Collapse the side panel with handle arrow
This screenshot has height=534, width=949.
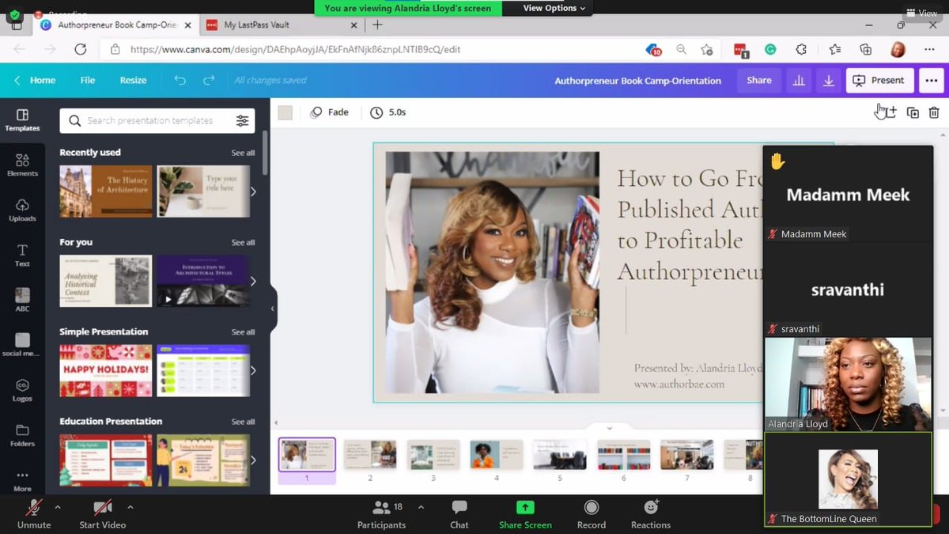coord(273,309)
